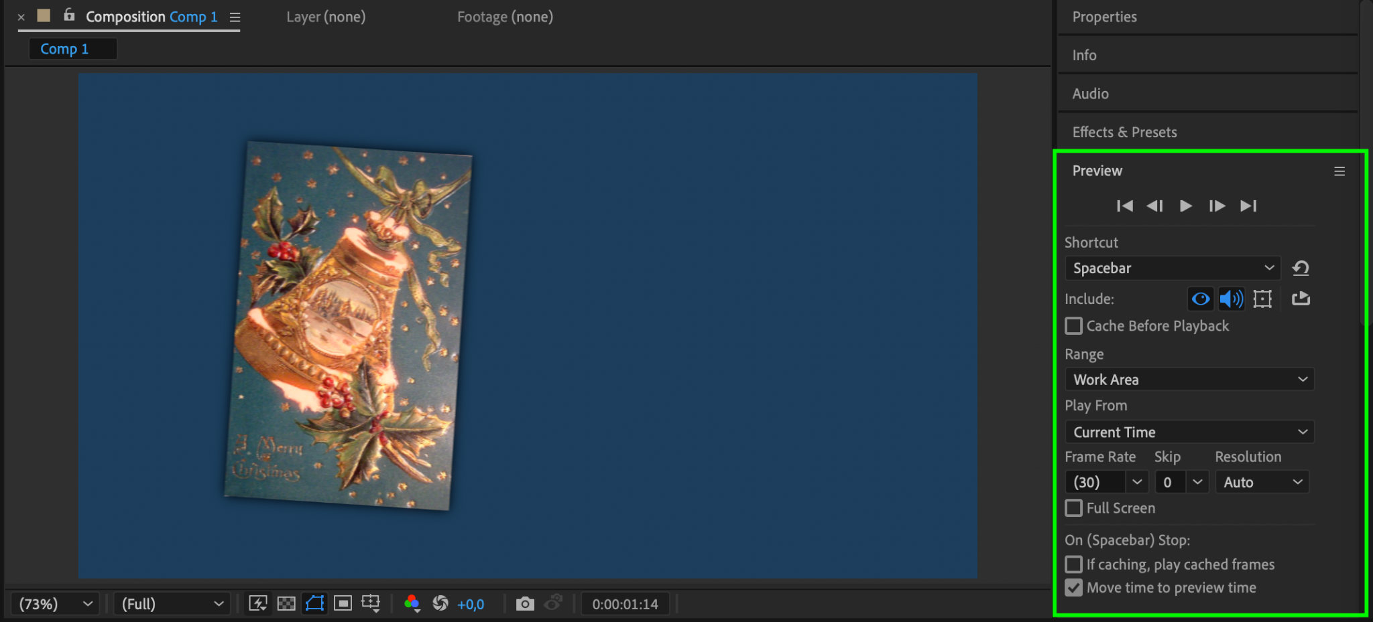This screenshot has height=622, width=1373.
Task: Step back one frame in Preview
Action: pyautogui.click(x=1154, y=206)
